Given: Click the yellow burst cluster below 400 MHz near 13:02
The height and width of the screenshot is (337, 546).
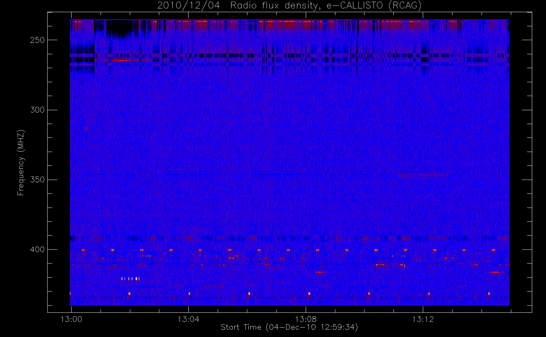Looking at the screenshot, I should (x=130, y=279).
